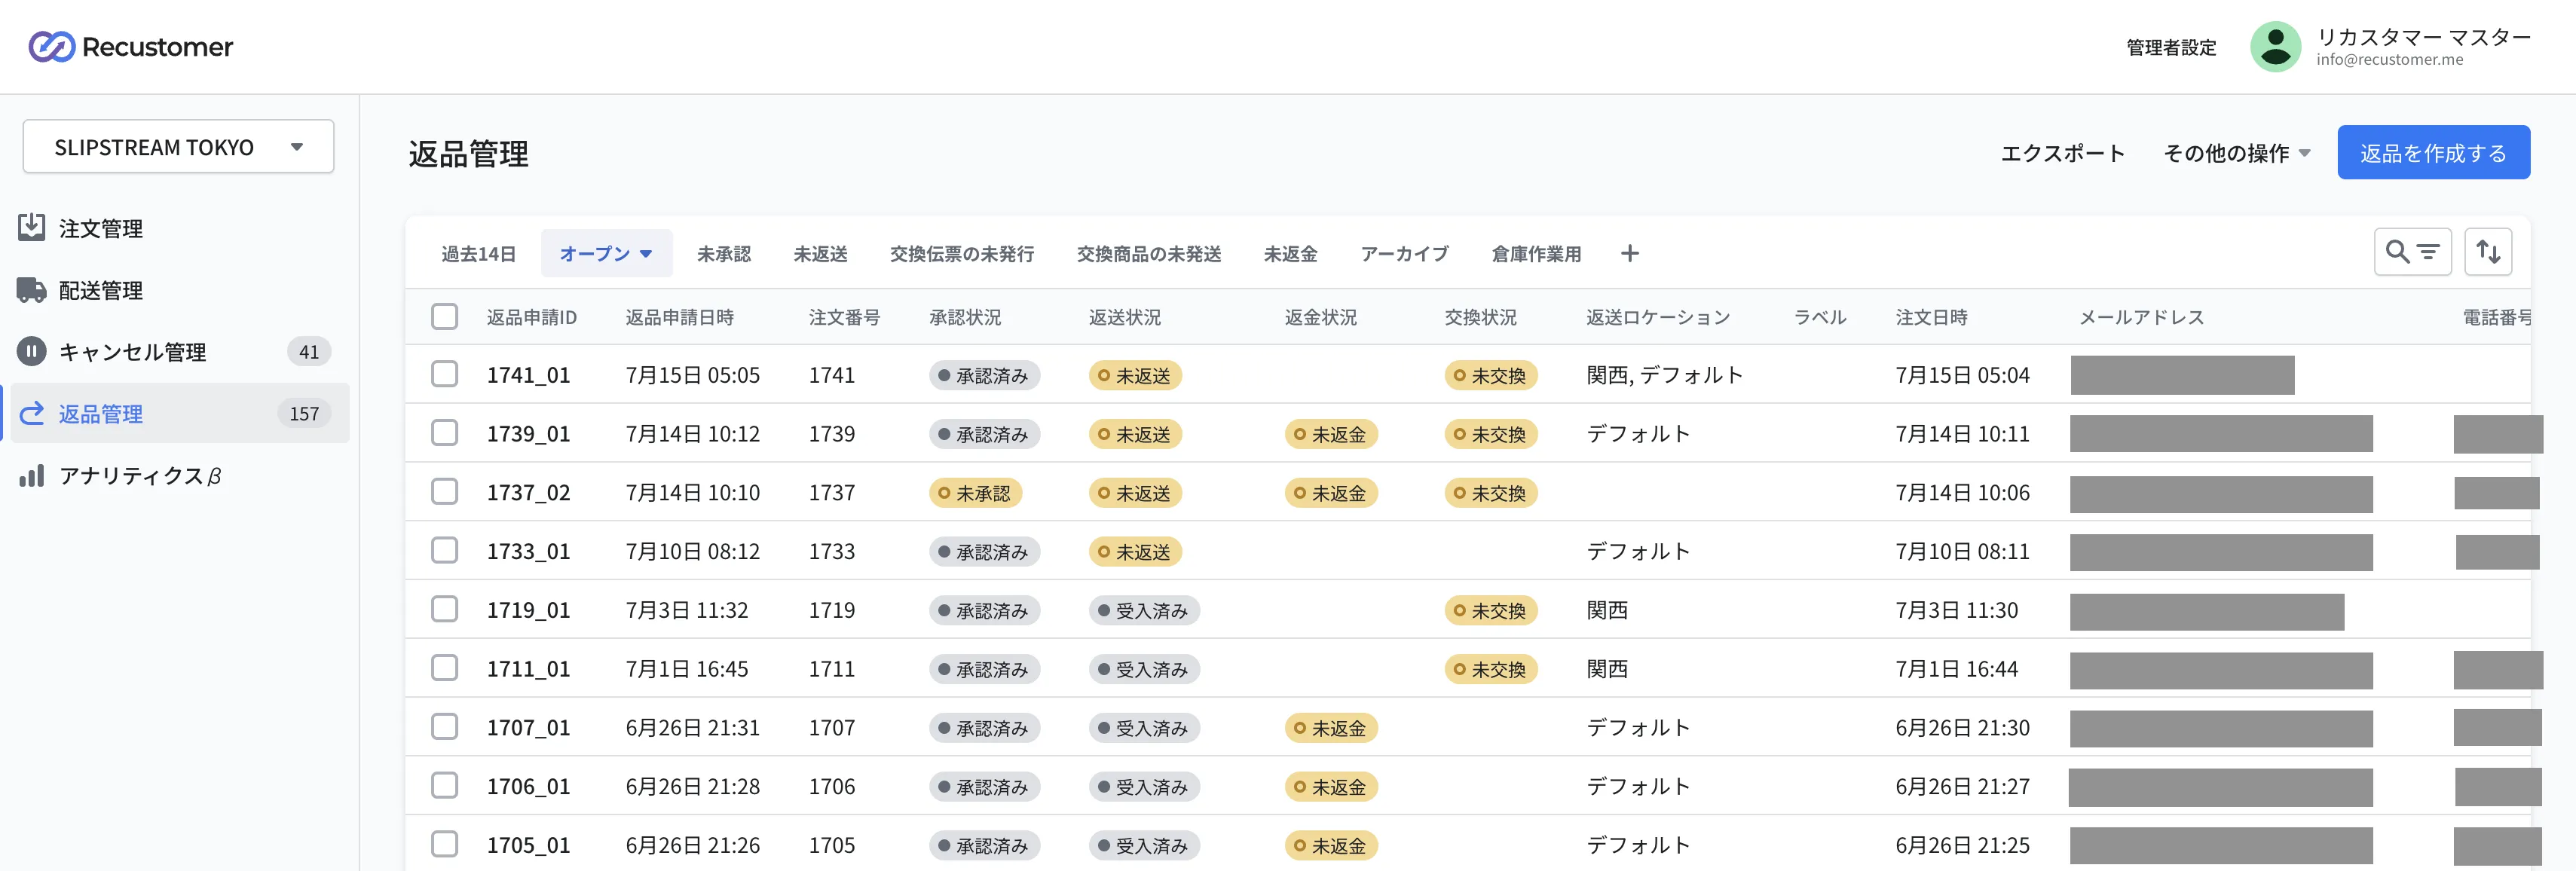Go to キャンセル管理 in the sidebar
Viewport: 2576px width, 871px height.
132,352
